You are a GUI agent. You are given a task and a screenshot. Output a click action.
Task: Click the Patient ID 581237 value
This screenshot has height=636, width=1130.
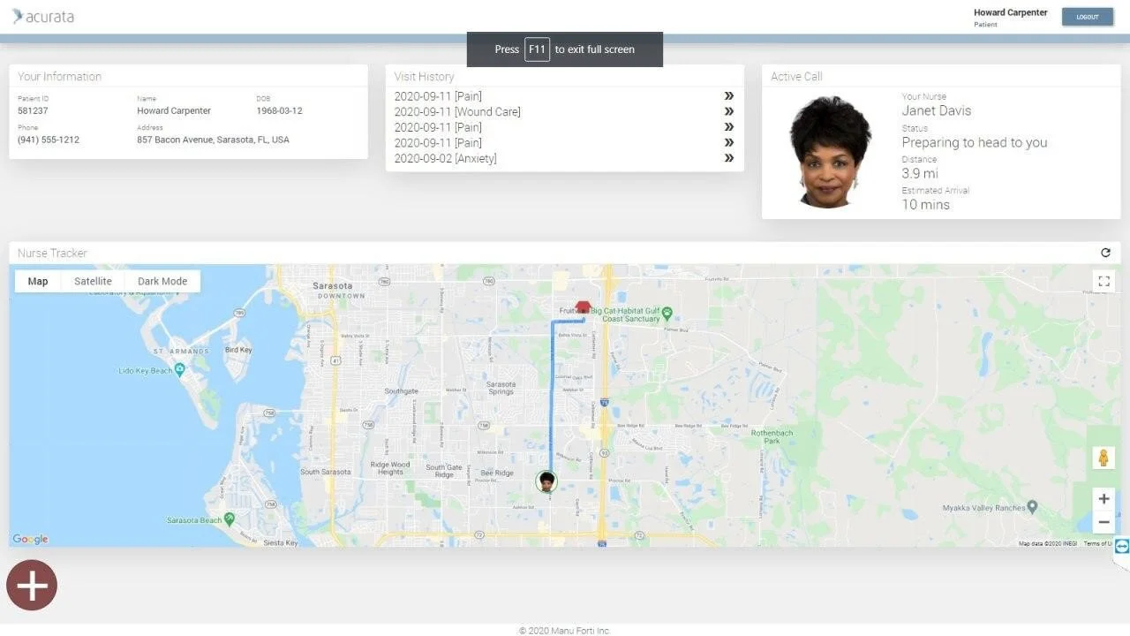click(x=33, y=110)
